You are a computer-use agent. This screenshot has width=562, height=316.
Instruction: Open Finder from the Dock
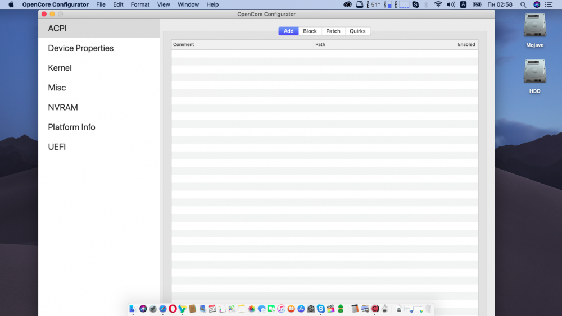(133, 309)
